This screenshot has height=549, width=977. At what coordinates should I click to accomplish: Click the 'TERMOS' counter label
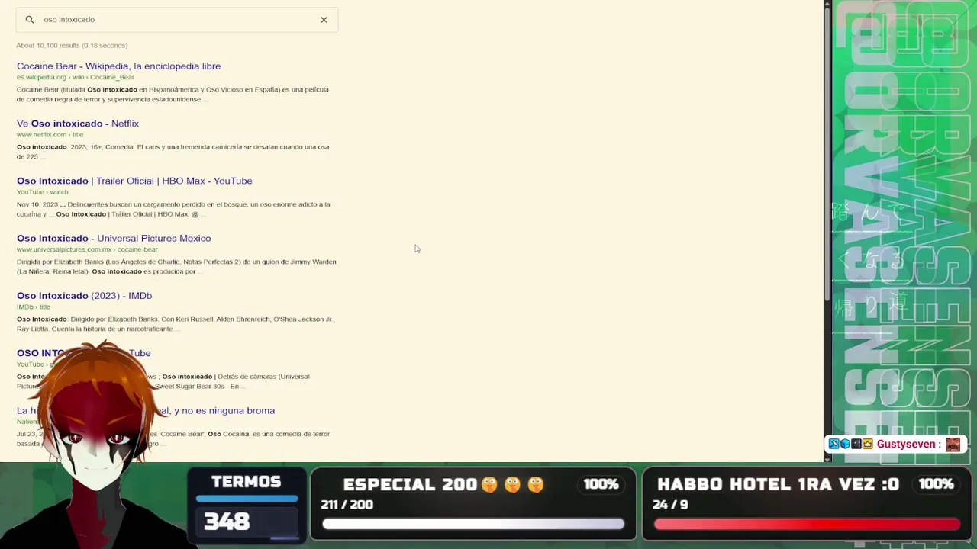click(246, 482)
